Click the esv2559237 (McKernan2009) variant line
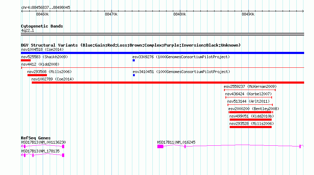This screenshot has width=314, height=175. tap(250, 90)
